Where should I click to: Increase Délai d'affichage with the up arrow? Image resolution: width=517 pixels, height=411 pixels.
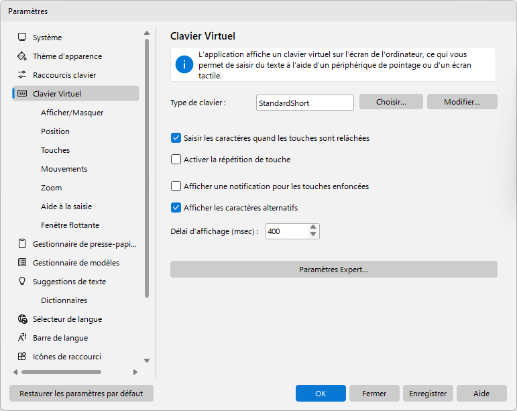[313, 227]
